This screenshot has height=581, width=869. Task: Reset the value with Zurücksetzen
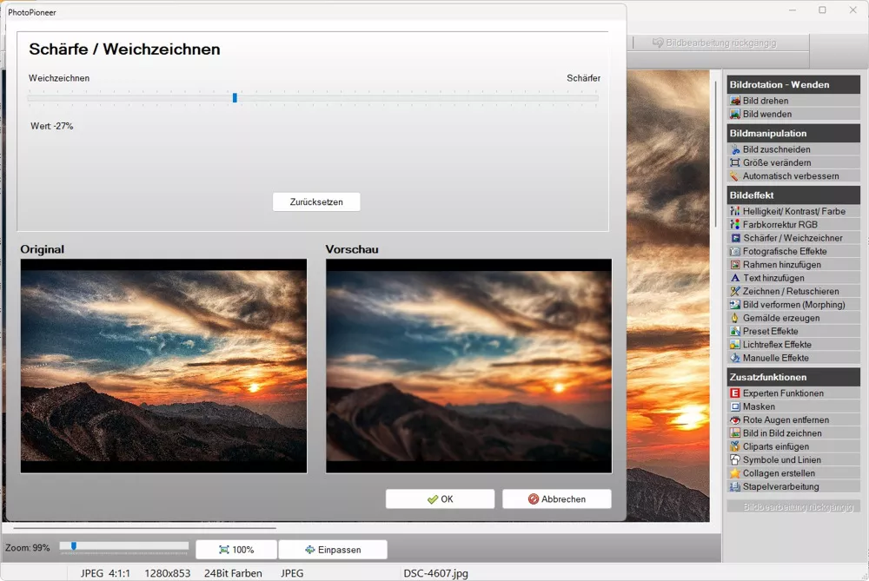pyautogui.click(x=316, y=202)
